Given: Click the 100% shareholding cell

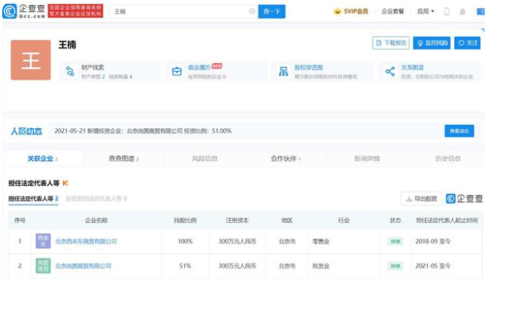Looking at the screenshot, I should point(185,241).
